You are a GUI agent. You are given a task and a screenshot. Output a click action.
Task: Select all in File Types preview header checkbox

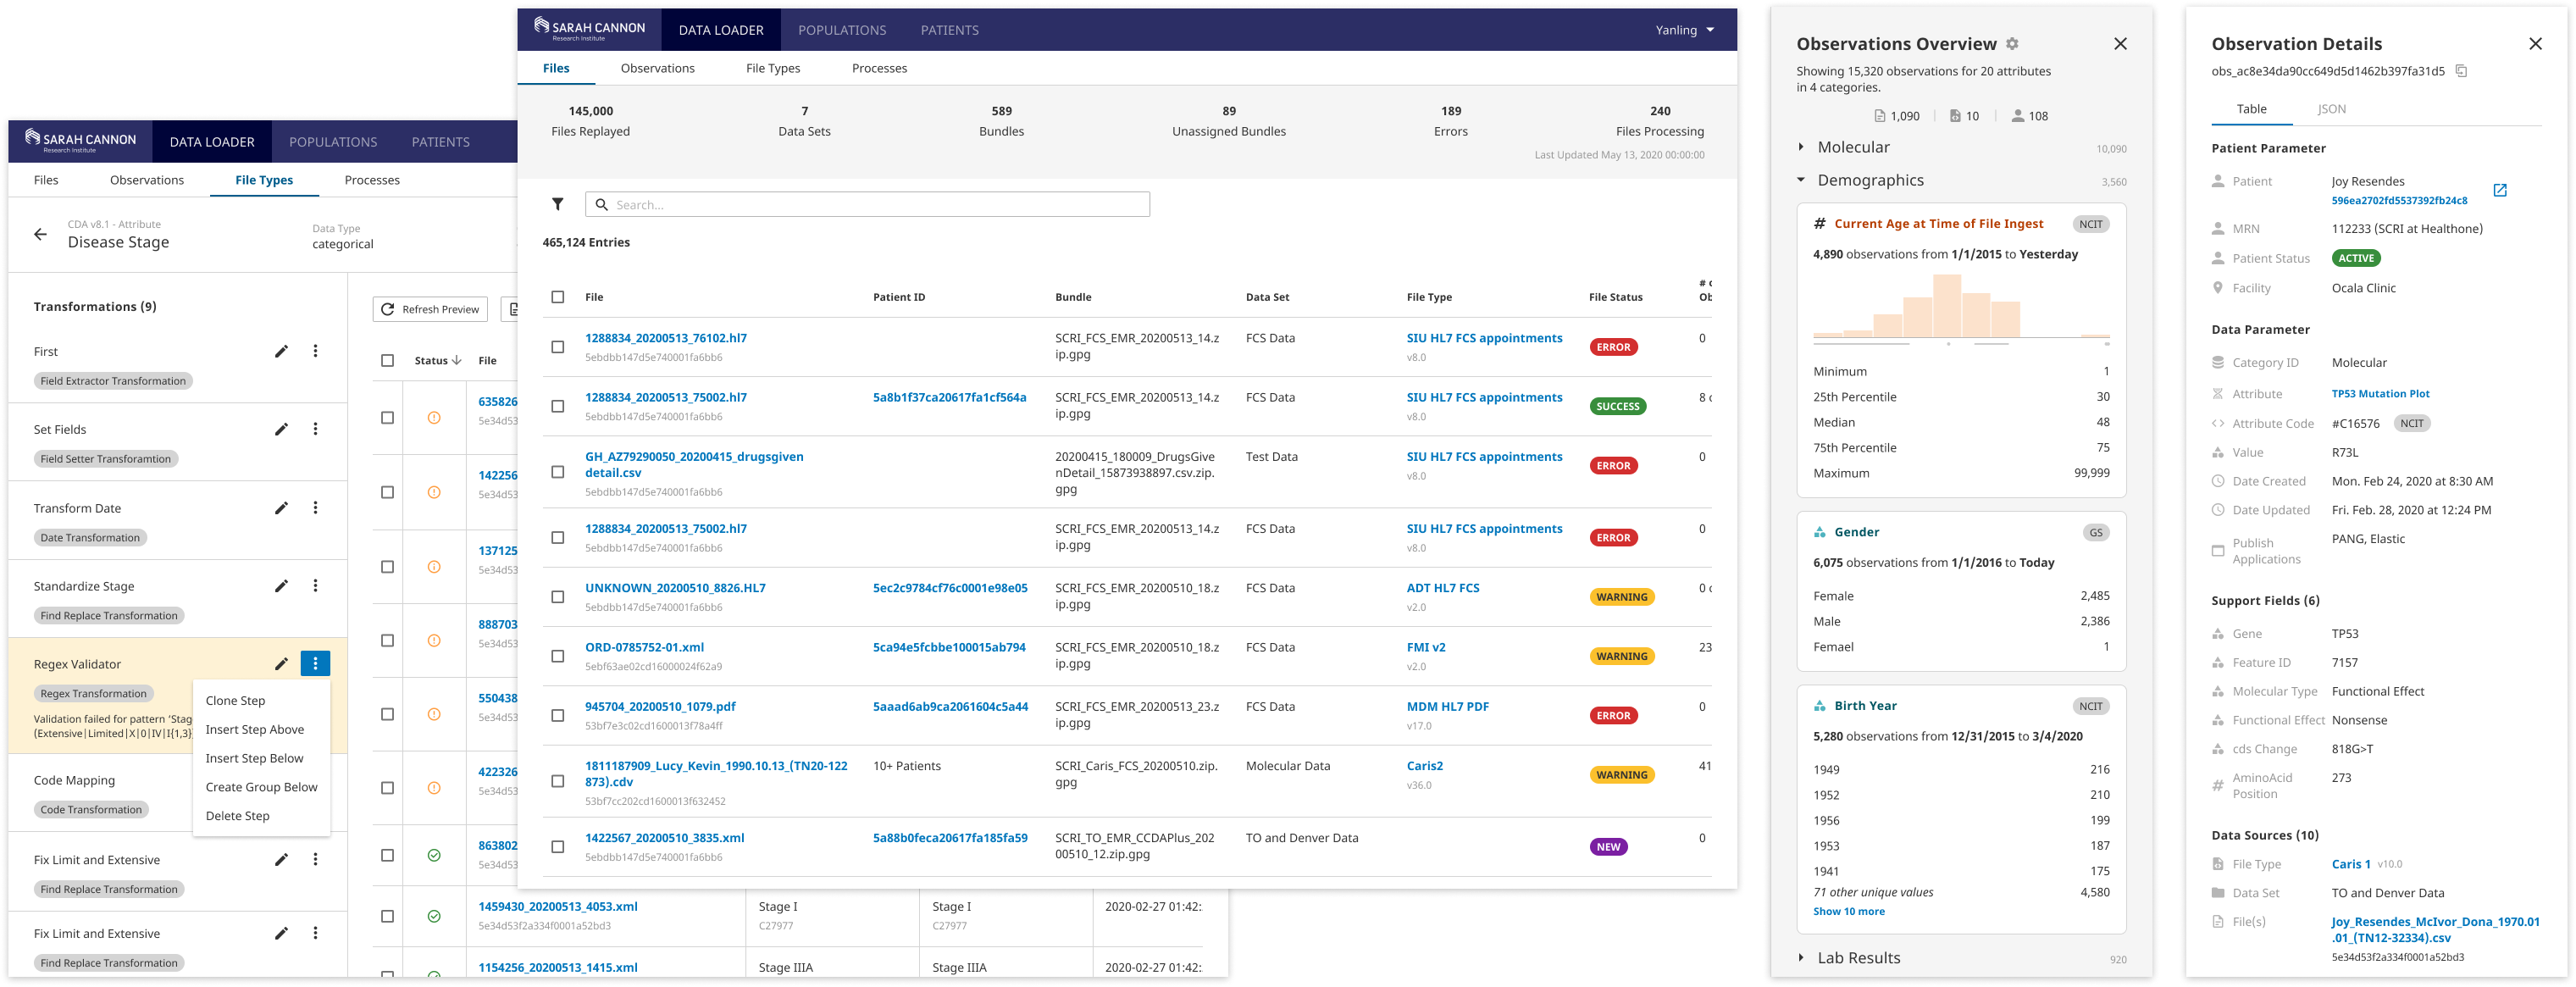point(388,361)
